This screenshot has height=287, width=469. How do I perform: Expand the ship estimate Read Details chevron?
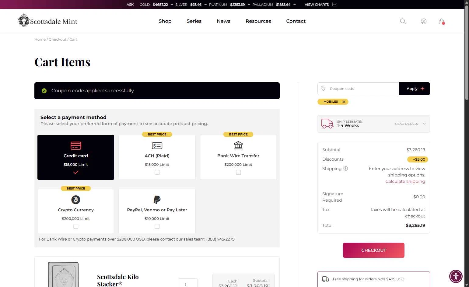(x=424, y=124)
